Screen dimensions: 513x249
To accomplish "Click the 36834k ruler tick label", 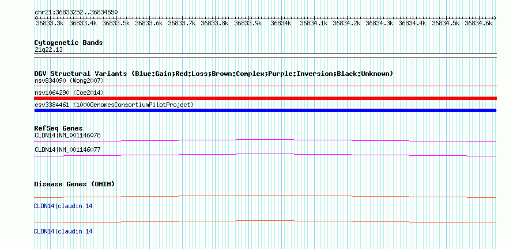I will [281, 23].
